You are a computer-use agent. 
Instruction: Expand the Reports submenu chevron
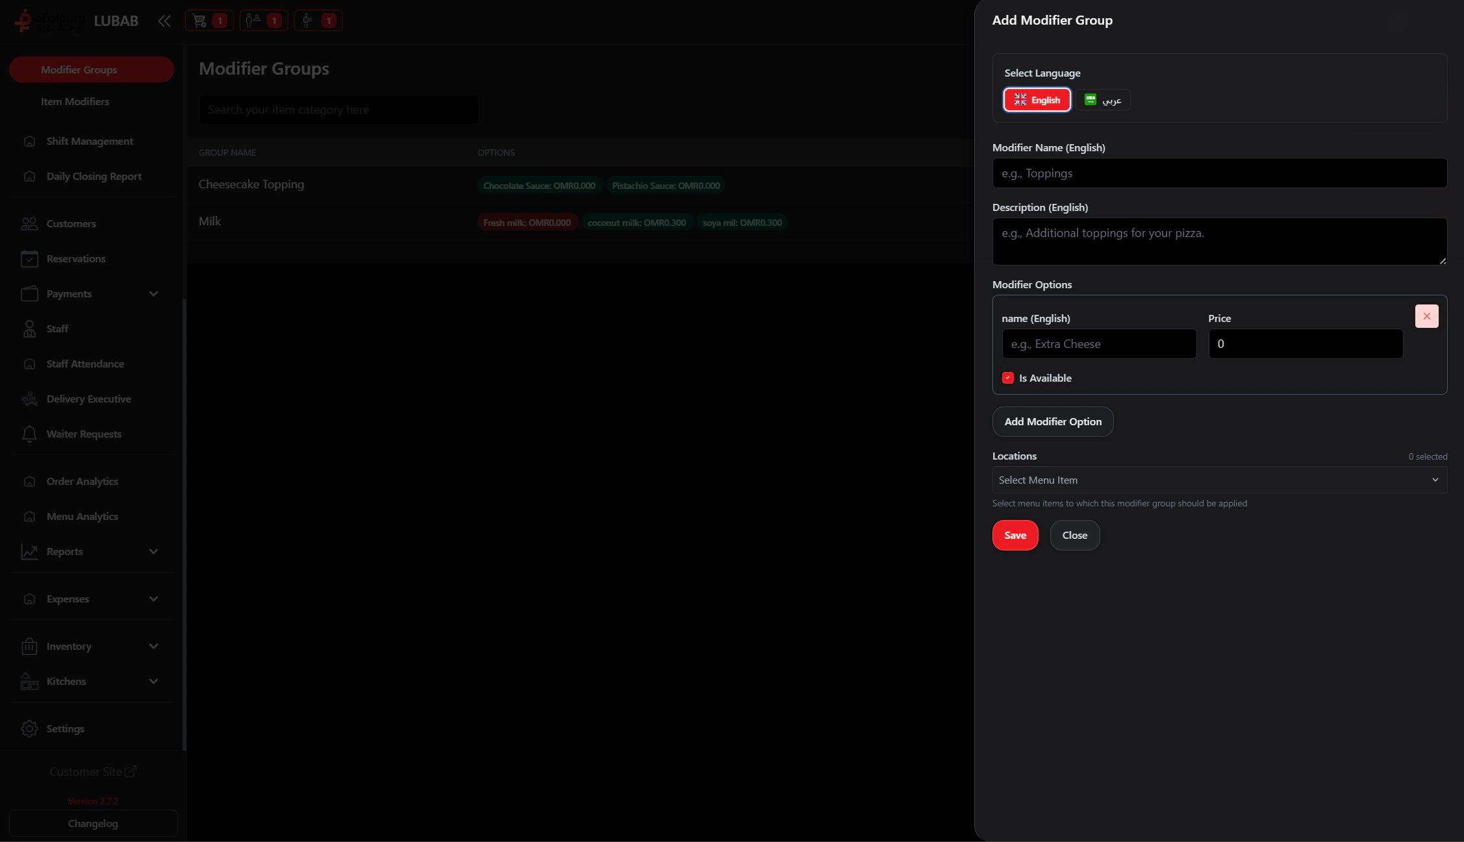point(153,551)
